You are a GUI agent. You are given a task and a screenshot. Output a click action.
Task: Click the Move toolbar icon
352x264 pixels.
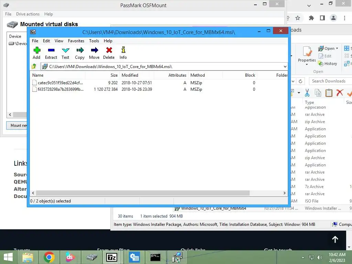(x=94, y=53)
